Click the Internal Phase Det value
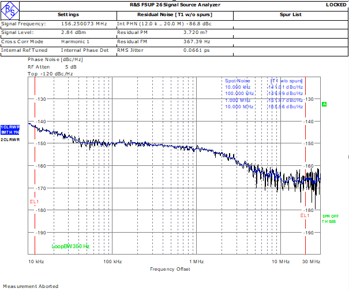Screen dimensions: 349x292 tap(85, 50)
